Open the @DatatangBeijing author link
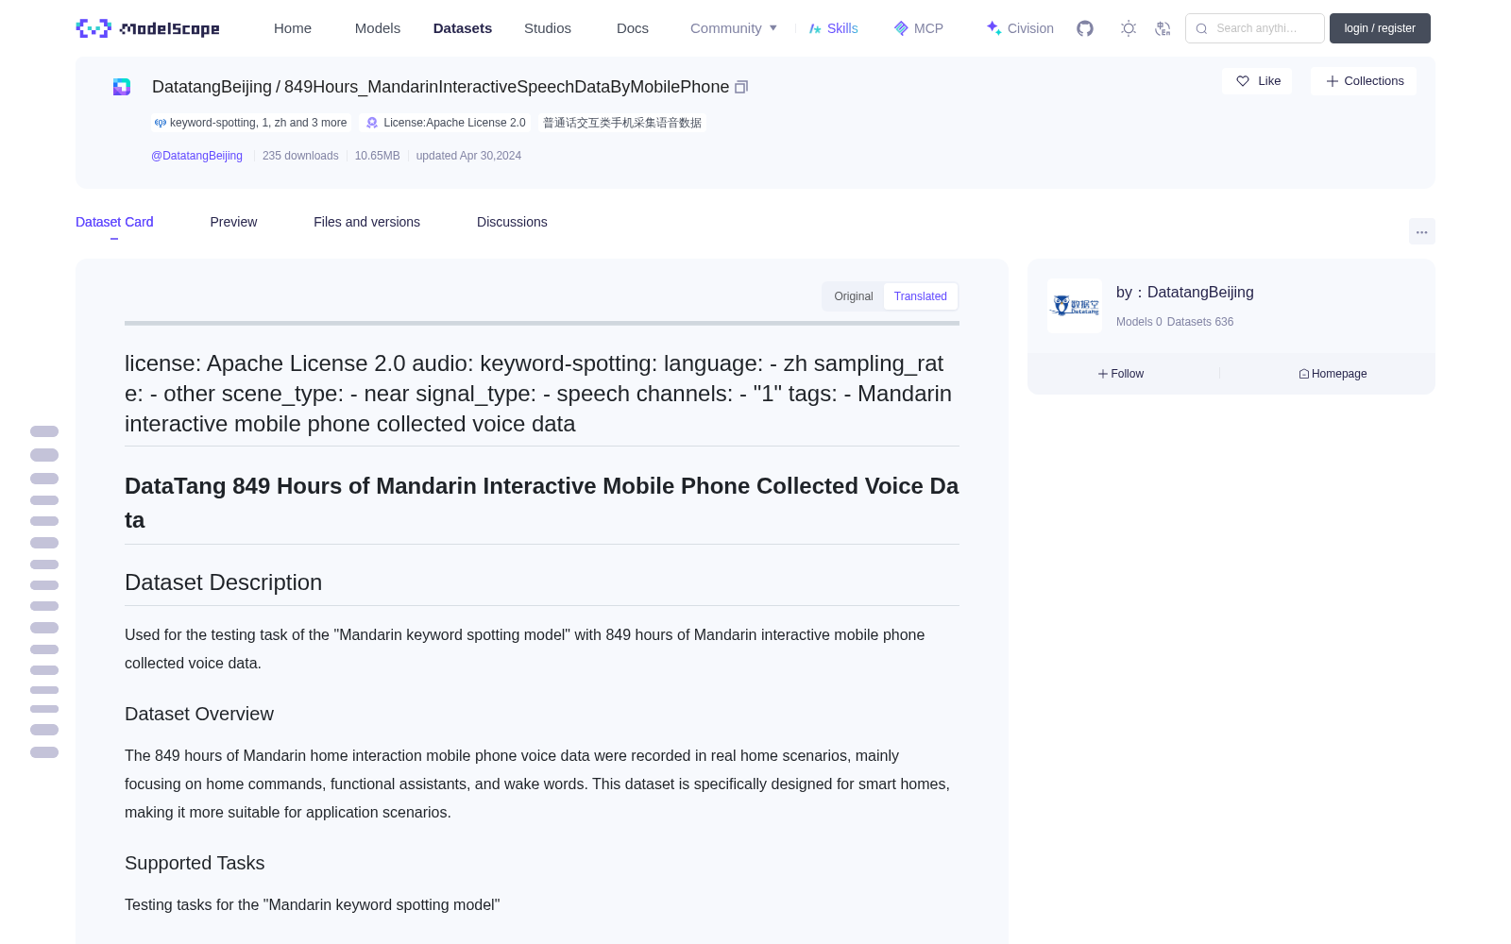 click(x=196, y=156)
